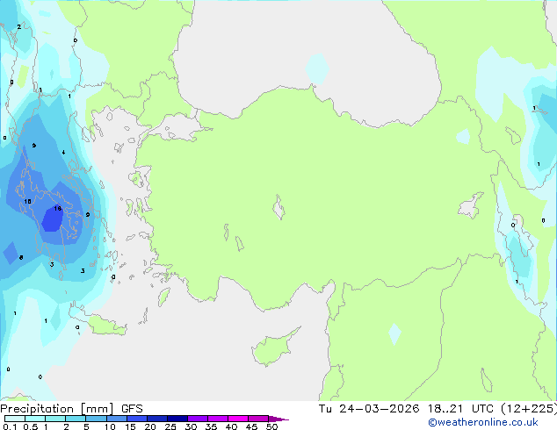Click the 15–20 mm legend swatch

click(137, 419)
